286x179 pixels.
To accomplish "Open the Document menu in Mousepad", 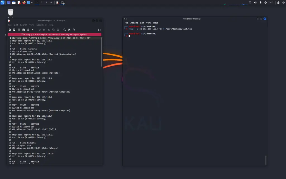I will pos(41,25).
